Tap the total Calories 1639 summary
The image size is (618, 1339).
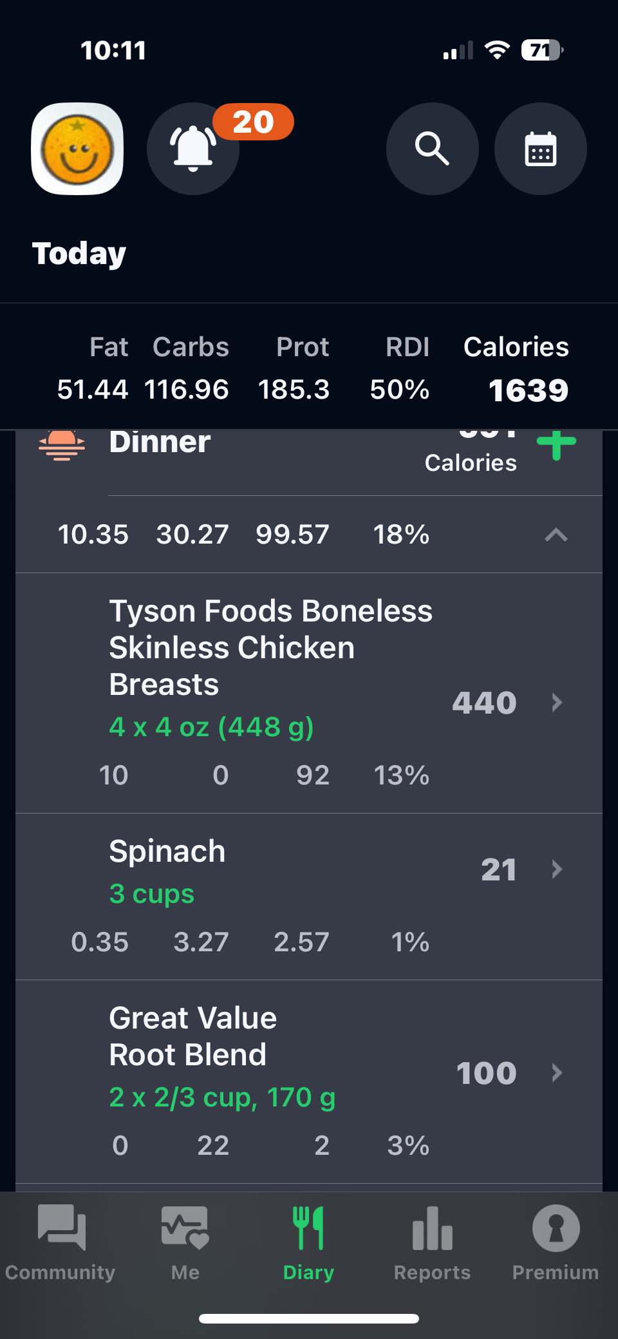528,390
